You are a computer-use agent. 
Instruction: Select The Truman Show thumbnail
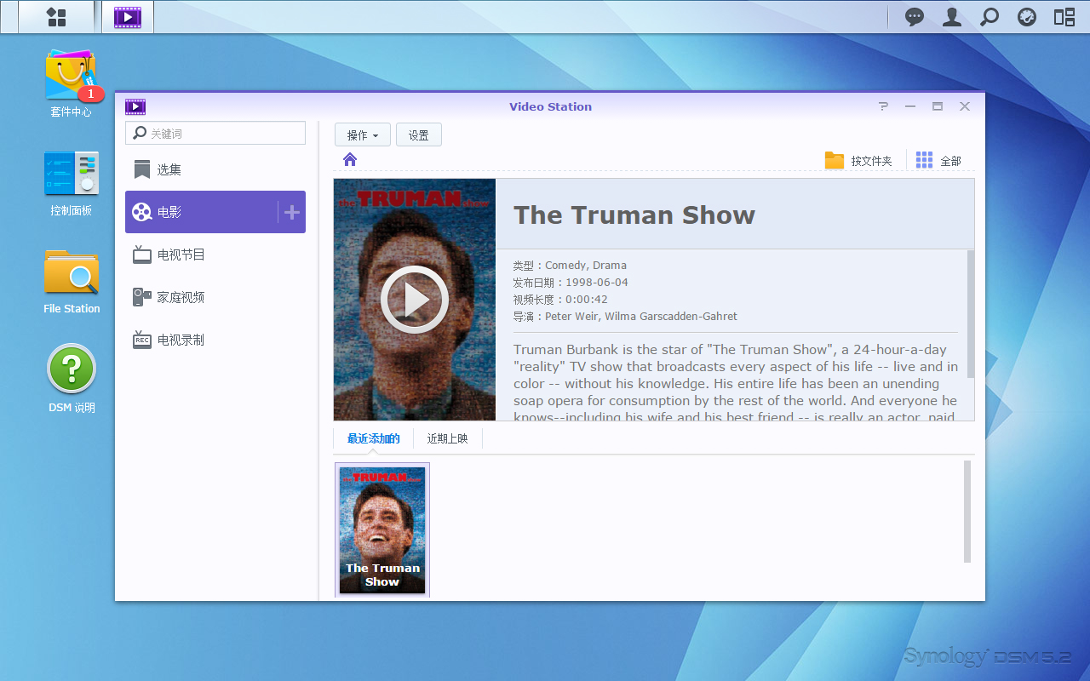click(382, 529)
